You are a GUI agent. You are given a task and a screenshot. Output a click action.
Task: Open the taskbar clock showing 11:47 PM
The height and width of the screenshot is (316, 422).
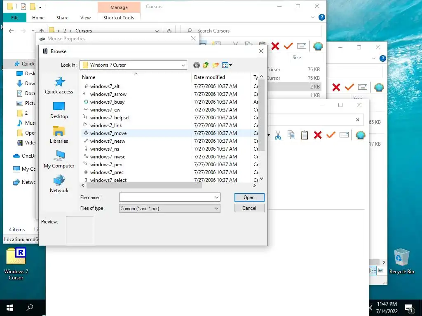[387, 308]
